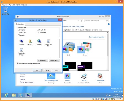Click the Restore Default button
Viewport: 124px width, 101px height.
(x=54, y=60)
